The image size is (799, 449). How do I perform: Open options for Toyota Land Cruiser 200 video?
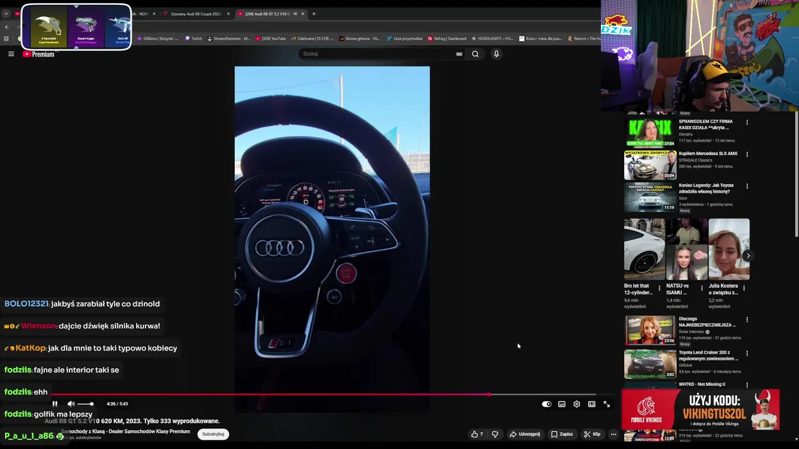coord(747,354)
